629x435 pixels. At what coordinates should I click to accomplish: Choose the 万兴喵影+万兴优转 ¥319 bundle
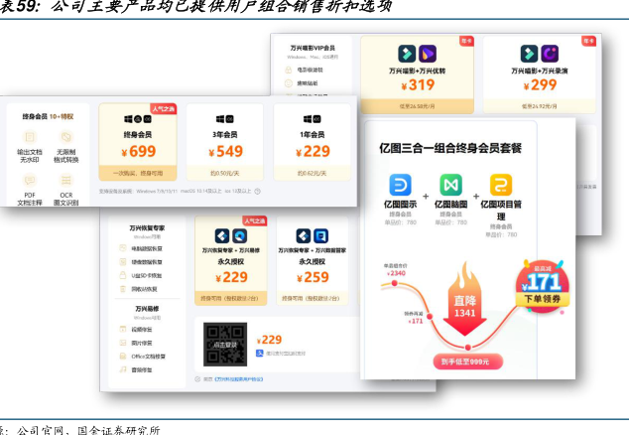pyautogui.click(x=418, y=74)
